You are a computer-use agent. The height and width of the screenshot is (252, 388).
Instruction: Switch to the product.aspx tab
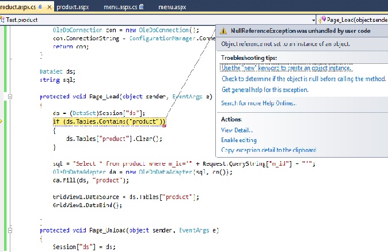coord(73,7)
